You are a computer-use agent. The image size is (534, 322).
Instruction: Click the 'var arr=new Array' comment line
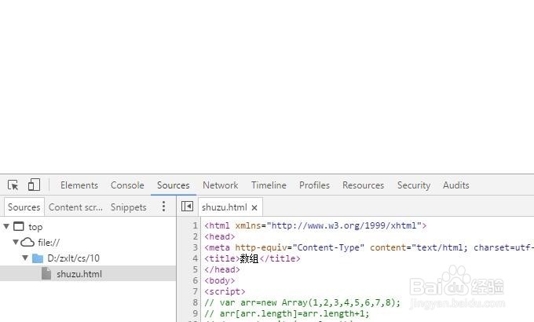(x=302, y=302)
